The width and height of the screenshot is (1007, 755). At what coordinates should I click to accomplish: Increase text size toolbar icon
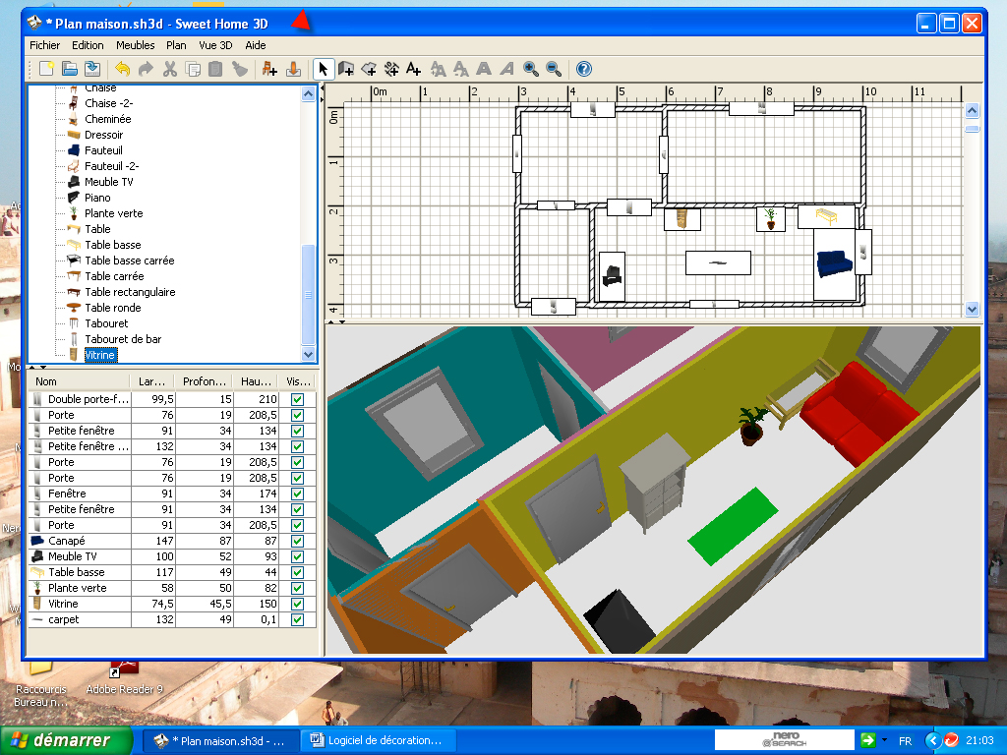(x=438, y=69)
